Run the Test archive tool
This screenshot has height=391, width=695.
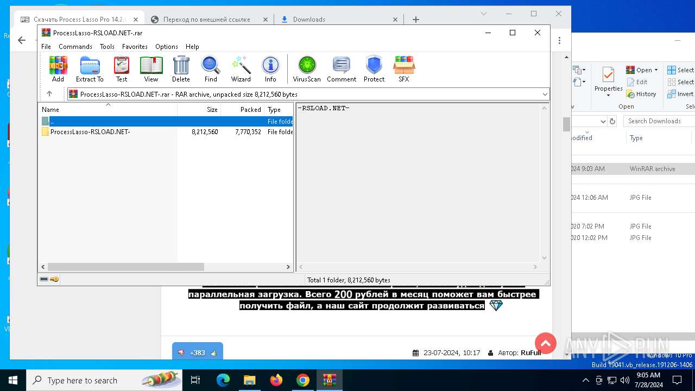[122, 69]
